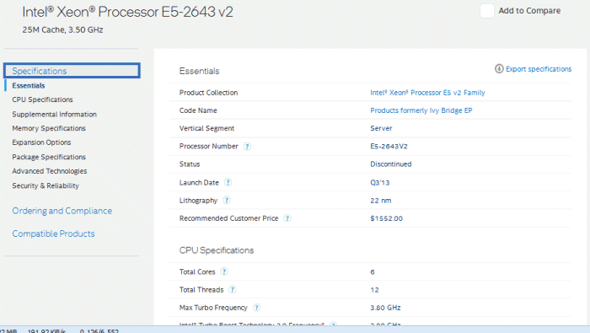This screenshot has height=333, width=590.
Task: Select the Server vertical segment value
Action: (x=381, y=128)
